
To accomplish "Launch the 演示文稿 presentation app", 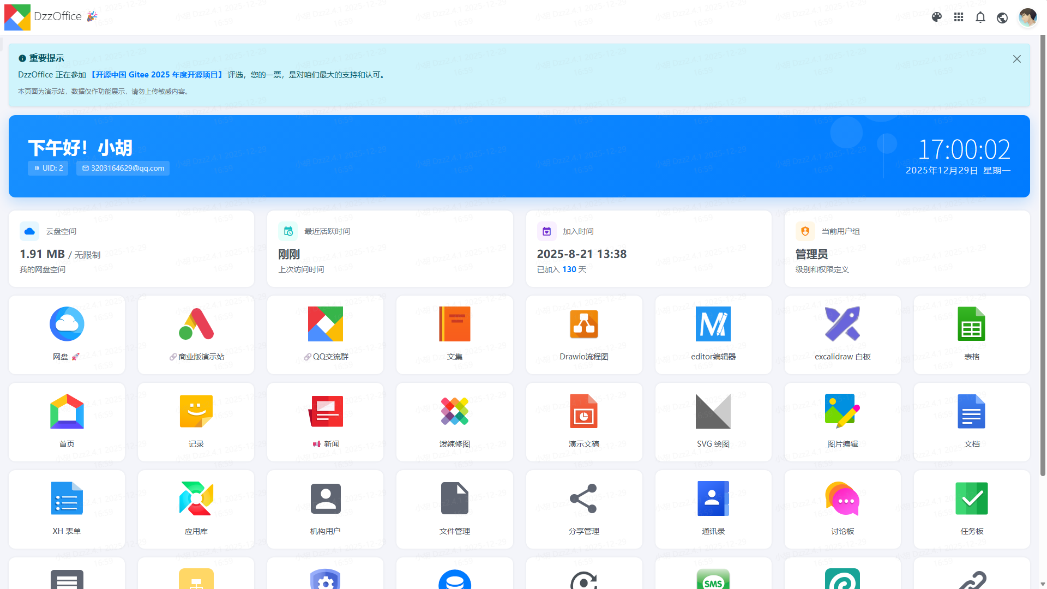I will click(x=584, y=422).
